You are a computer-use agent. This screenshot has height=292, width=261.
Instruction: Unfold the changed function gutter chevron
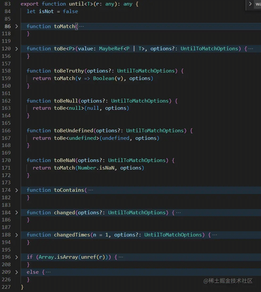(17, 213)
